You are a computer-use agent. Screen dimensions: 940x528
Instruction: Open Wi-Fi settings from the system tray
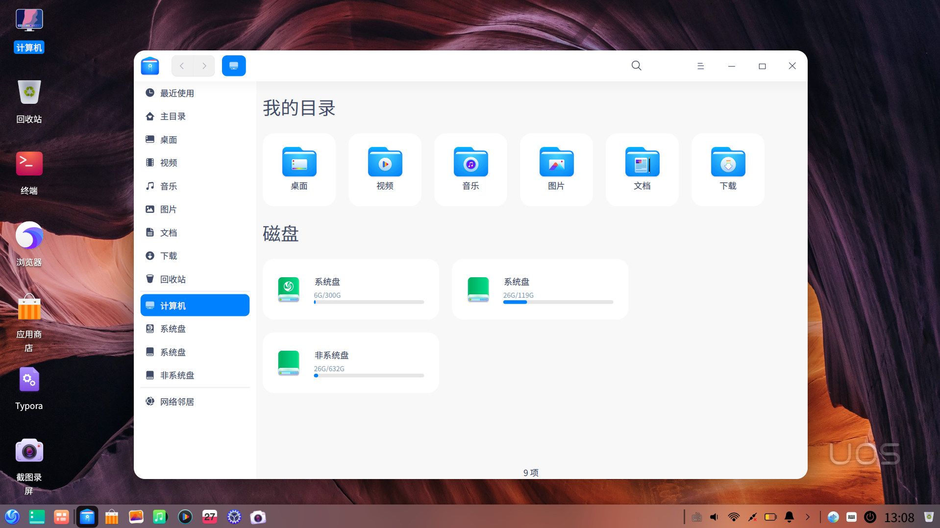pos(733,517)
